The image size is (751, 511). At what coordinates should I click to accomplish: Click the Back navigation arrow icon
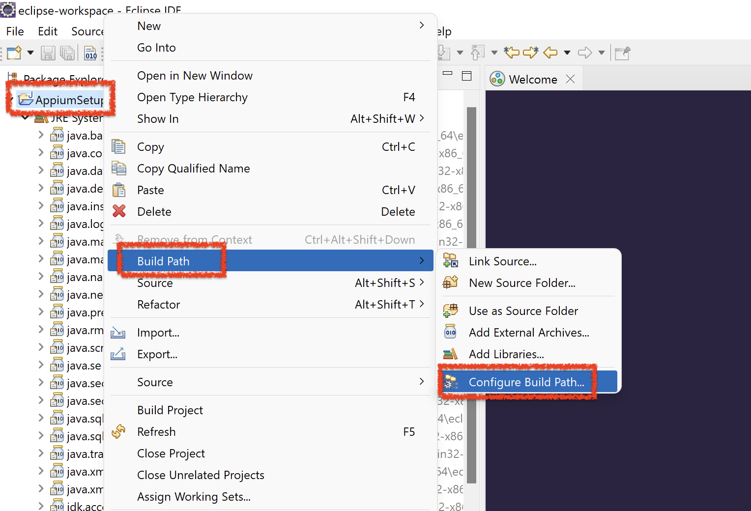pyautogui.click(x=550, y=52)
